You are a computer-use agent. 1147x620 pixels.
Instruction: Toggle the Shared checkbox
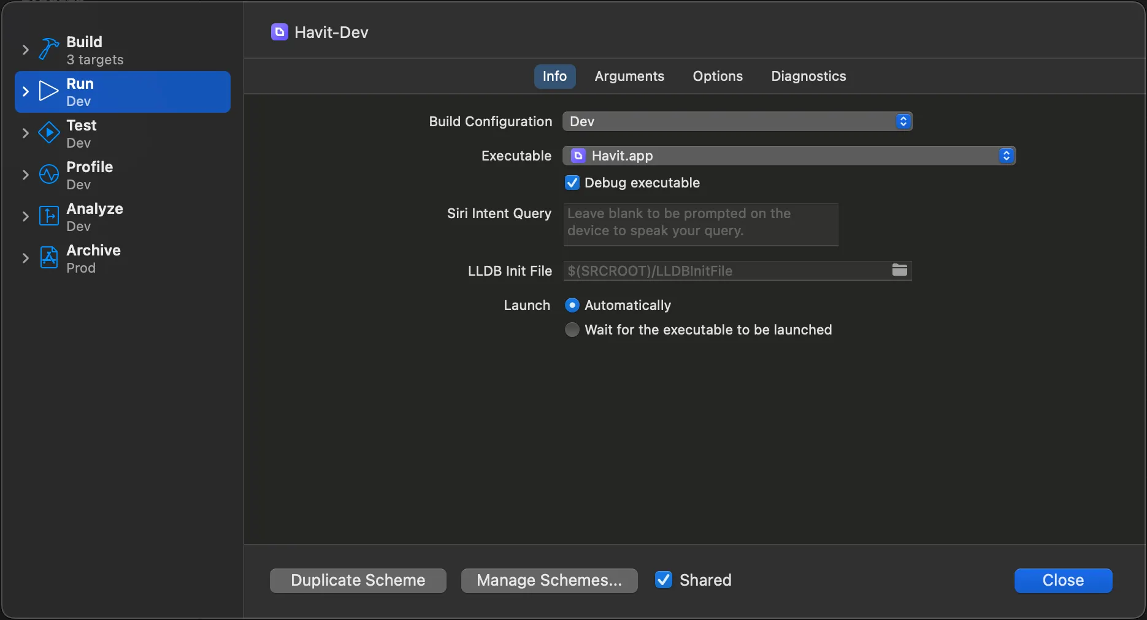pos(664,580)
